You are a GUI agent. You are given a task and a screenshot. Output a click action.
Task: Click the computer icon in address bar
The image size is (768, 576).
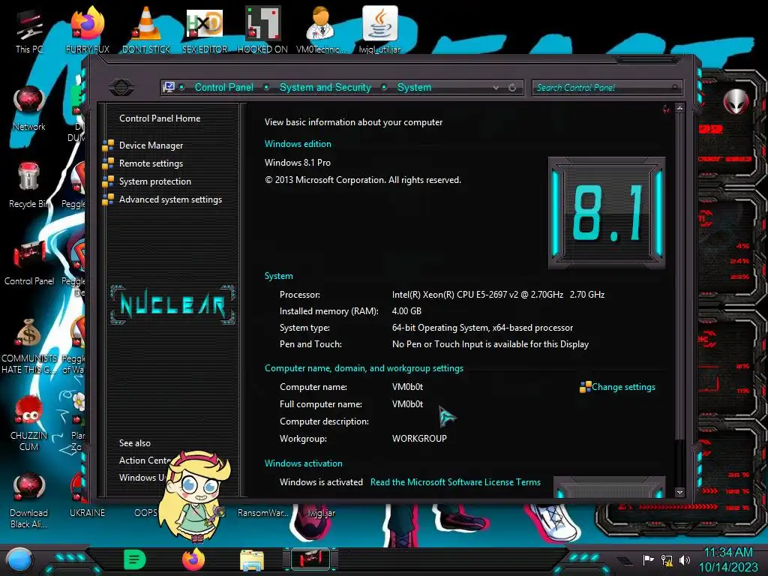[x=168, y=87]
